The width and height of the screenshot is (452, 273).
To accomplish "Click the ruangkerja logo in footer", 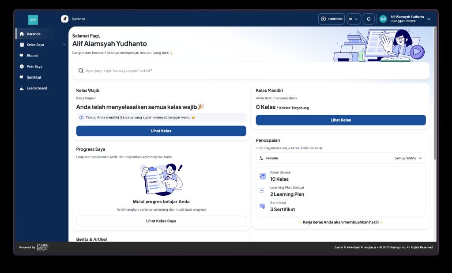I will 43,247.
